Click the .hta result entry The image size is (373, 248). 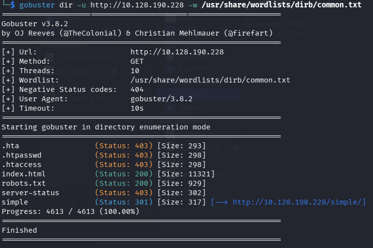tap(10, 146)
